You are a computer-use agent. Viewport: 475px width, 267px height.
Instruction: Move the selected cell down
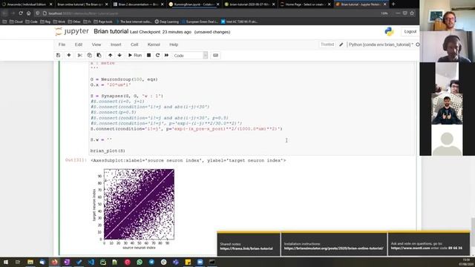click(x=119, y=56)
